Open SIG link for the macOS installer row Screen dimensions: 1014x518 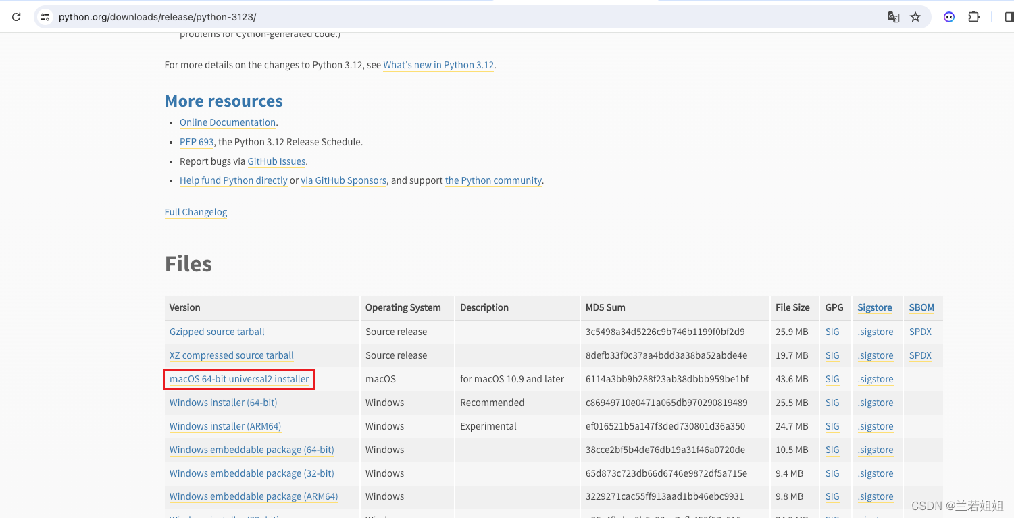832,379
